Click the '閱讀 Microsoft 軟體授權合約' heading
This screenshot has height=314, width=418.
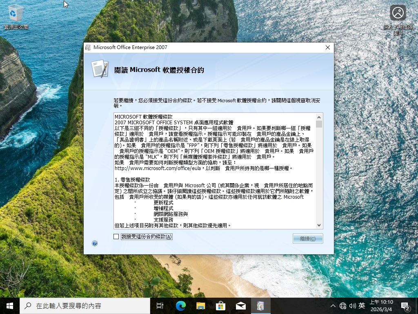(x=159, y=70)
